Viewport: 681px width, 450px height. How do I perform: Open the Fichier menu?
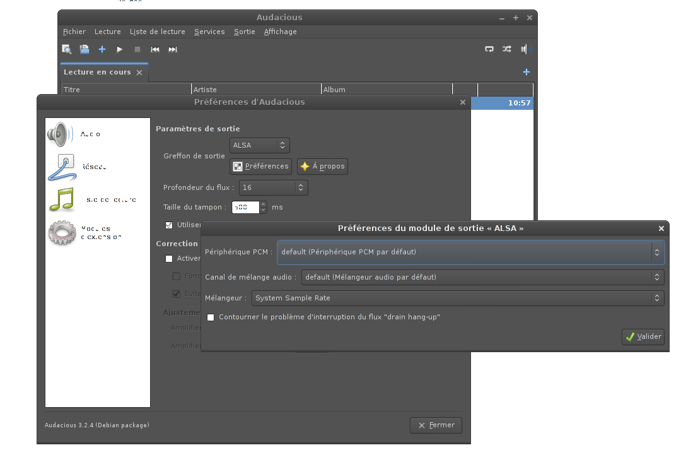click(x=74, y=32)
